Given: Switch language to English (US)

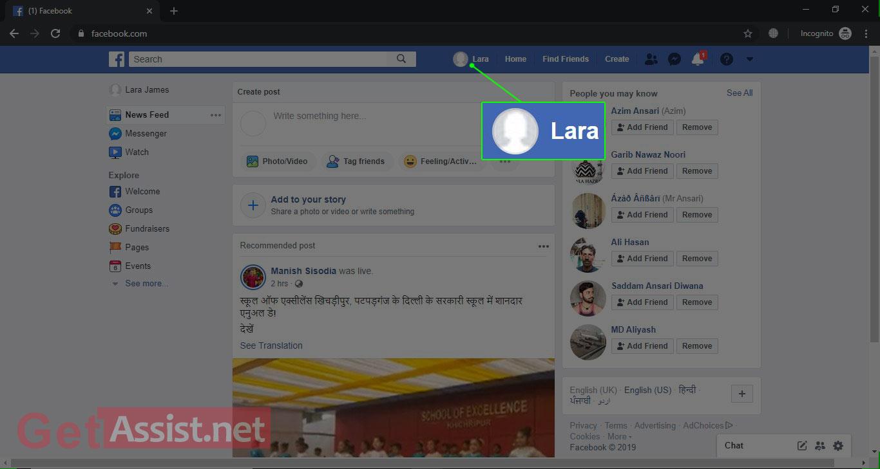Looking at the screenshot, I should pyautogui.click(x=647, y=391).
